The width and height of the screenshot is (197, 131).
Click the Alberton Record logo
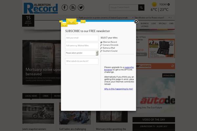click(41, 8)
